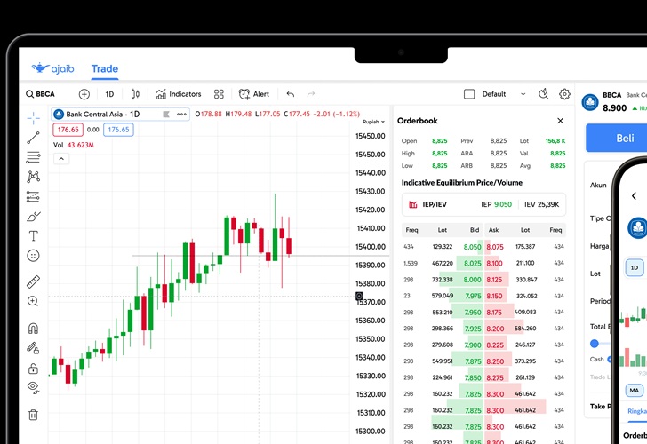Activate the zoom in tool
647x444 pixels.
coord(34,301)
